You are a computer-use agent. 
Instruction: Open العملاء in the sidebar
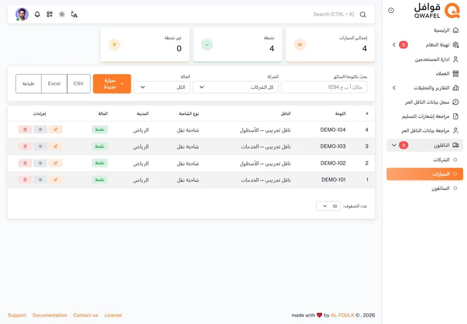click(x=425, y=73)
